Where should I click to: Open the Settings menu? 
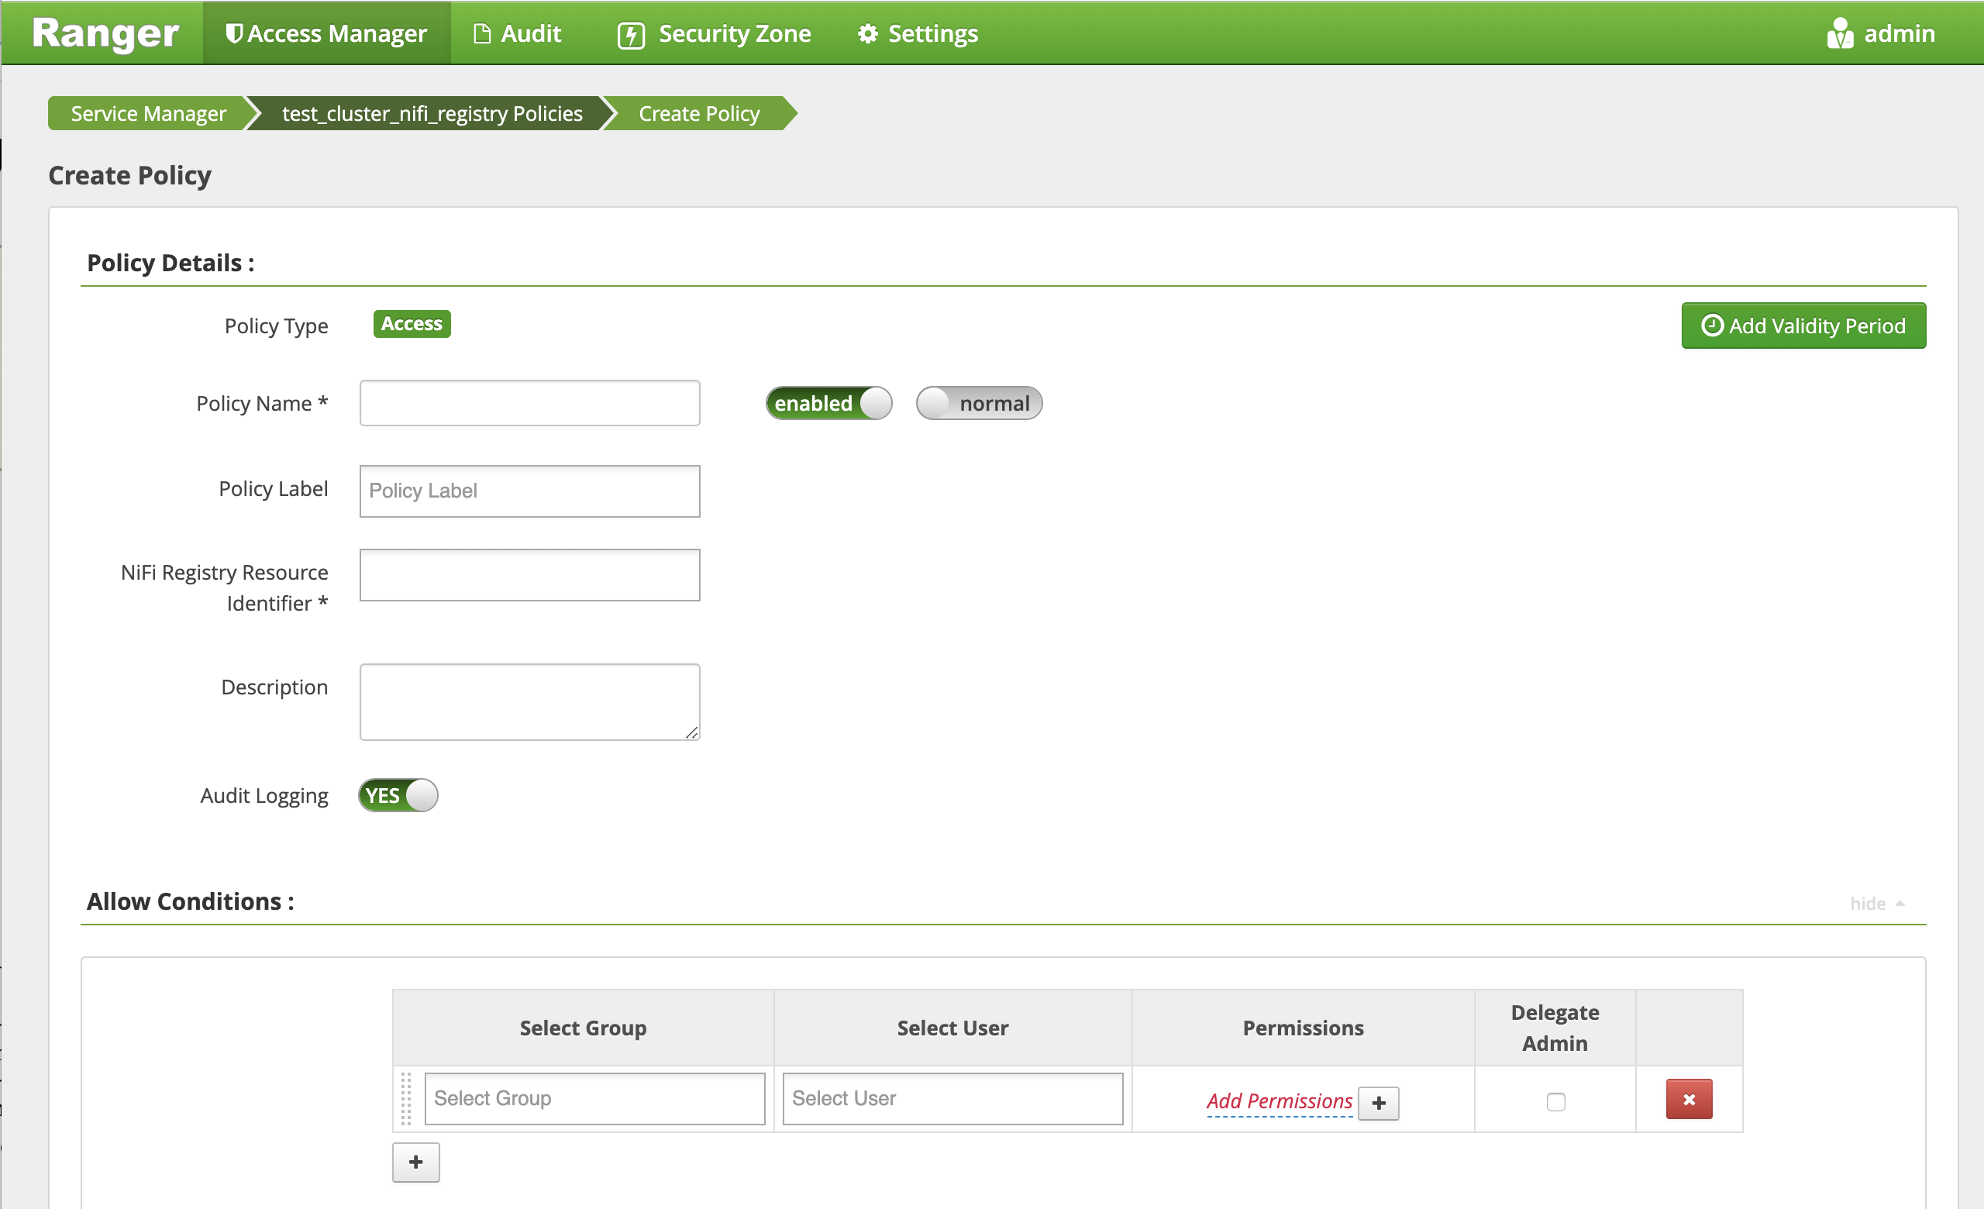[917, 33]
